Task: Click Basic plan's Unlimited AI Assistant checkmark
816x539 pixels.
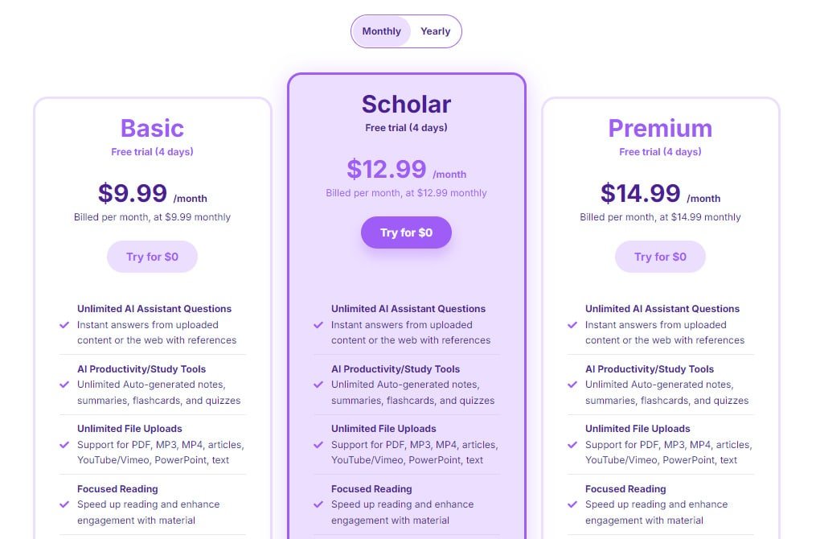Action: point(64,325)
